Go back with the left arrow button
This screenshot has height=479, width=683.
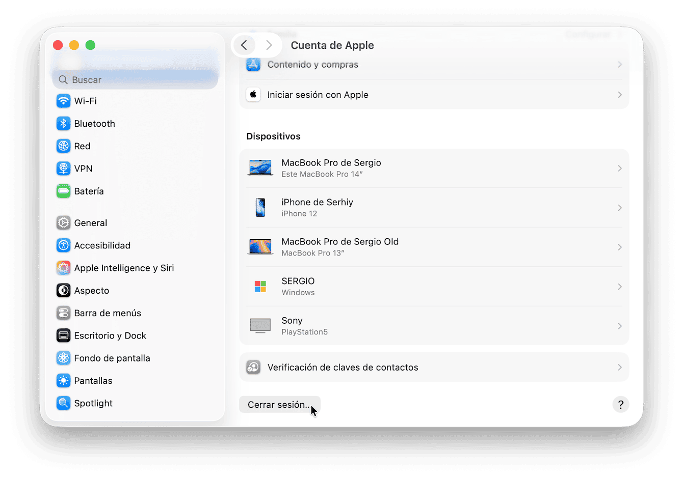click(244, 45)
